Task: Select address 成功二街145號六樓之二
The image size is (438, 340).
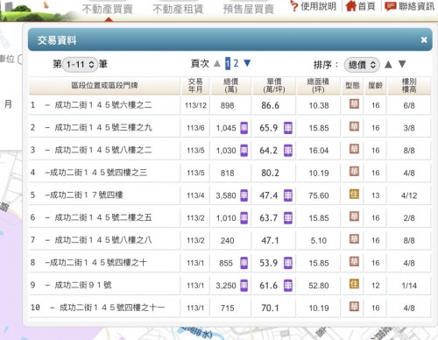Action: pyautogui.click(x=103, y=105)
